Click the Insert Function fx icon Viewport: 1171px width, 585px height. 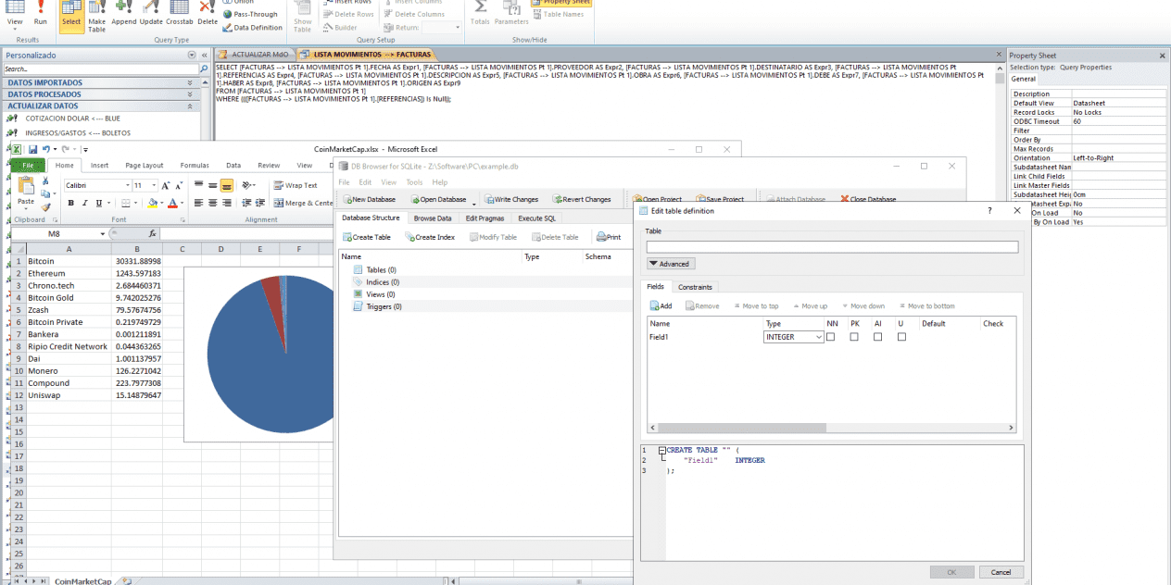click(x=152, y=234)
